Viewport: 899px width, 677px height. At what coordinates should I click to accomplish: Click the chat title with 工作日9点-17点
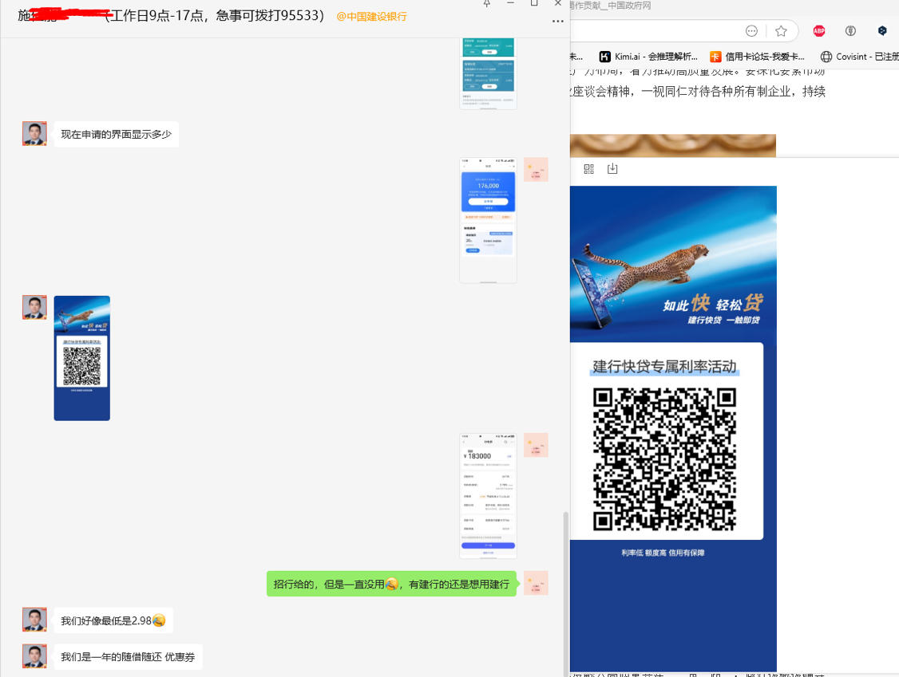pos(170,15)
